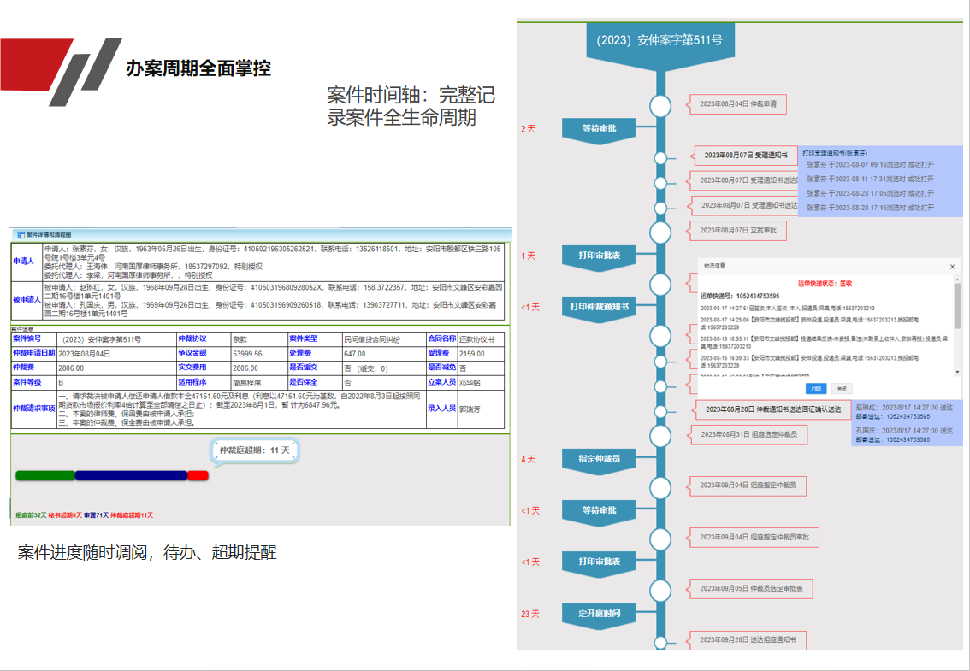Select the timeline node beside 仲裁申请
The height and width of the screenshot is (671, 970).
point(660,106)
